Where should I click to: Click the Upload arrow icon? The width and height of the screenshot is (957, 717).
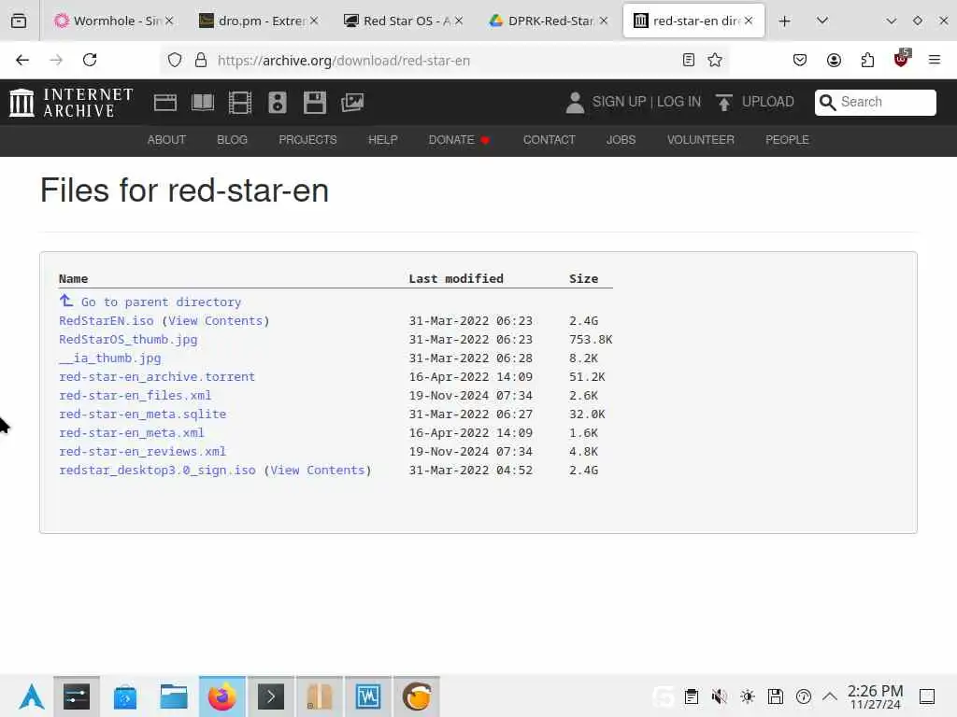point(724,103)
